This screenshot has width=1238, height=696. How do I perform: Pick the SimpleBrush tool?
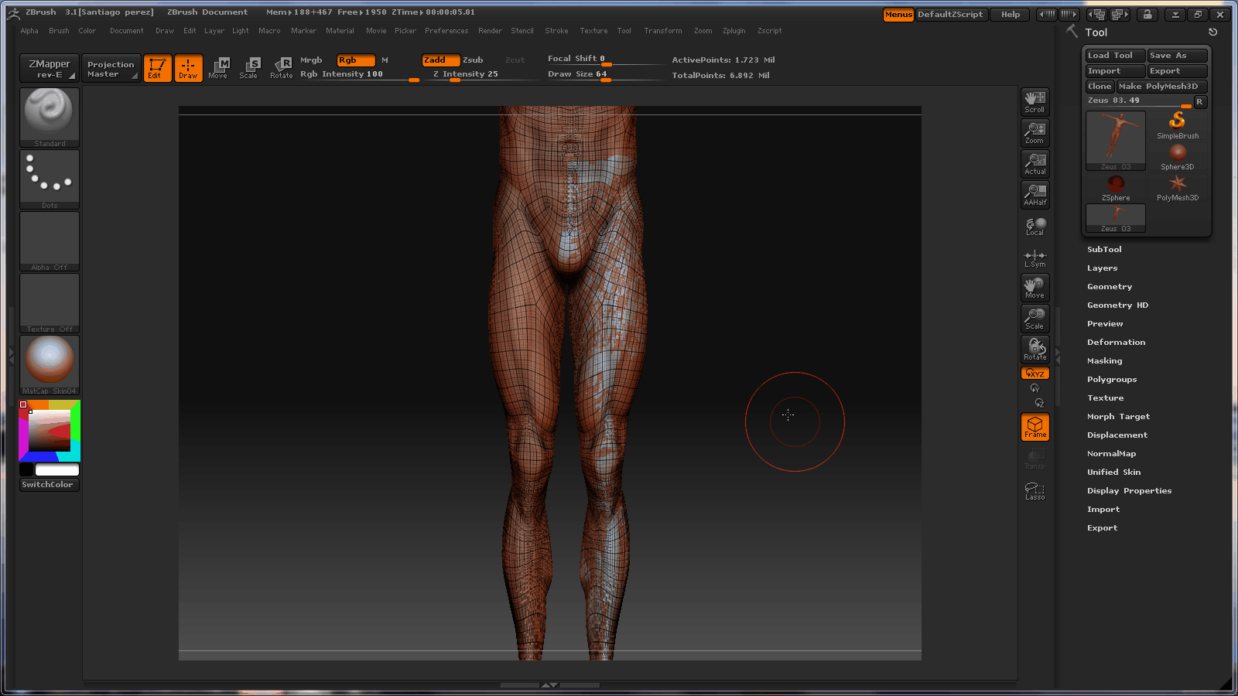1177,125
